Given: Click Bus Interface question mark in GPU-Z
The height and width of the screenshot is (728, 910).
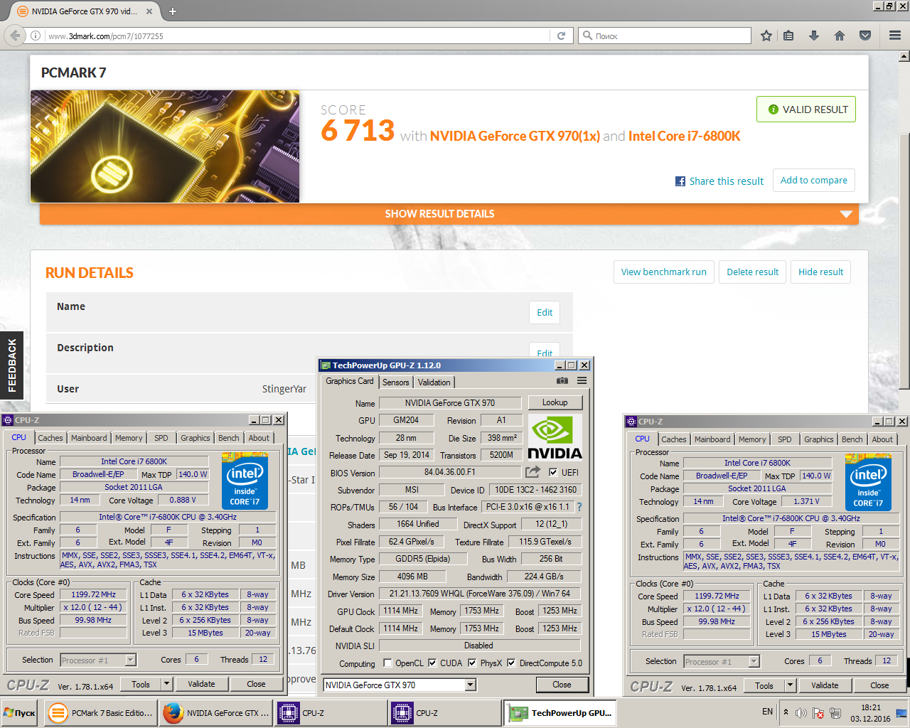Looking at the screenshot, I should (x=579, y=507).
